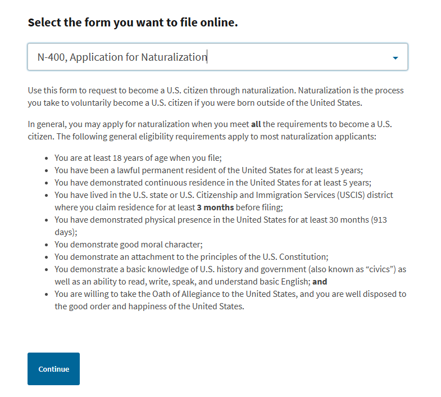Click the 'Use this form to request' paragraph
The image size is (441, 397).
tap(216, 96)
